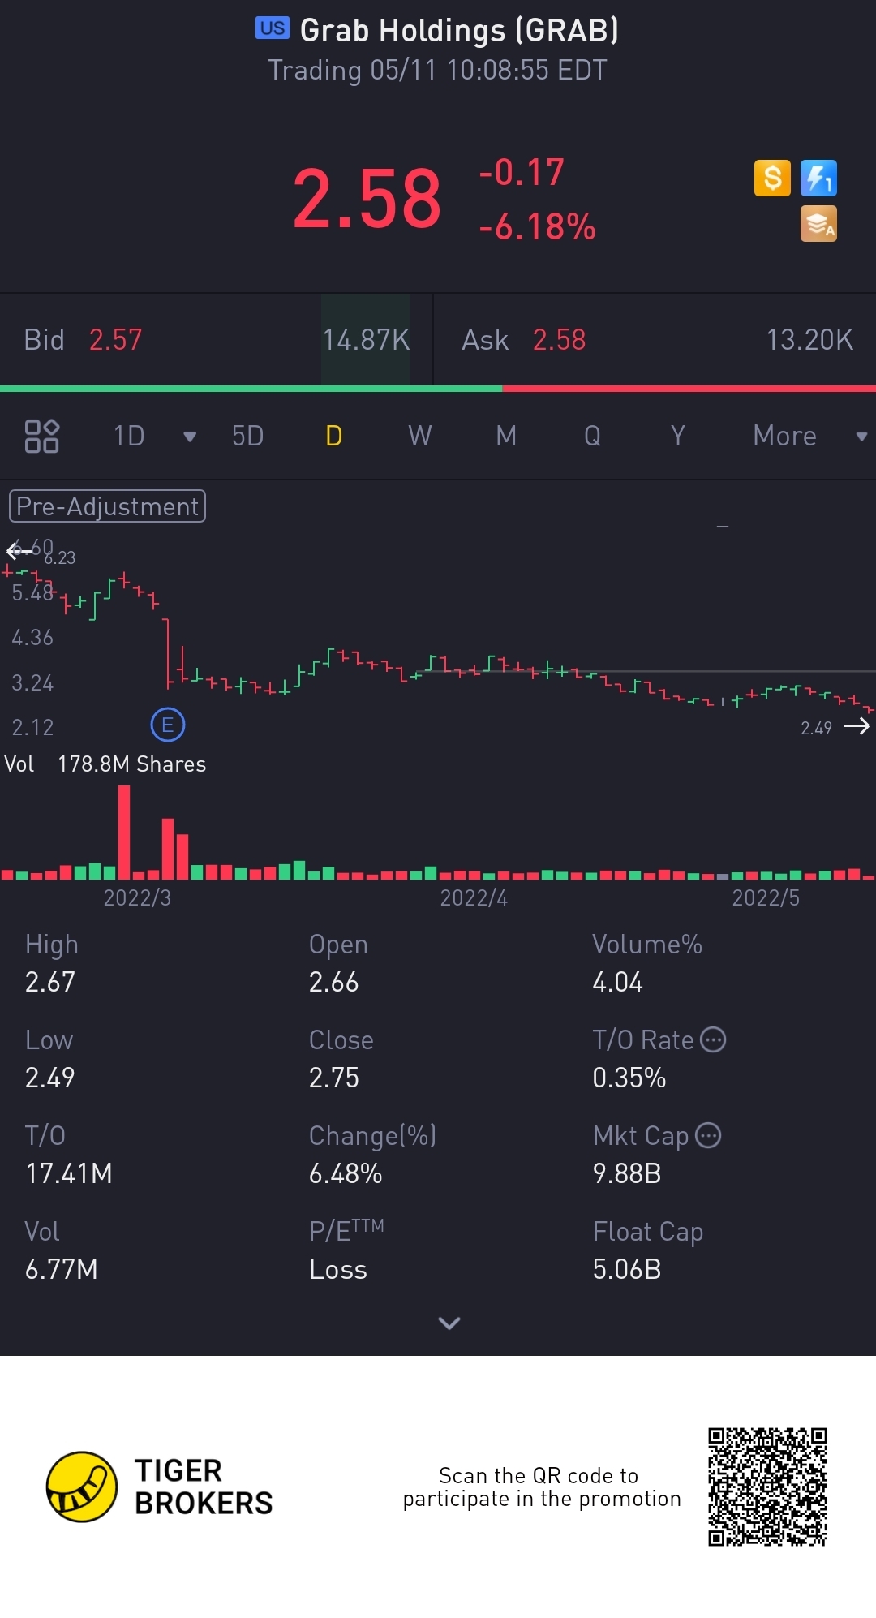Tap the blue lightning bolt badge
Screen dimensions: 876x1618
(x=818, y=178)
